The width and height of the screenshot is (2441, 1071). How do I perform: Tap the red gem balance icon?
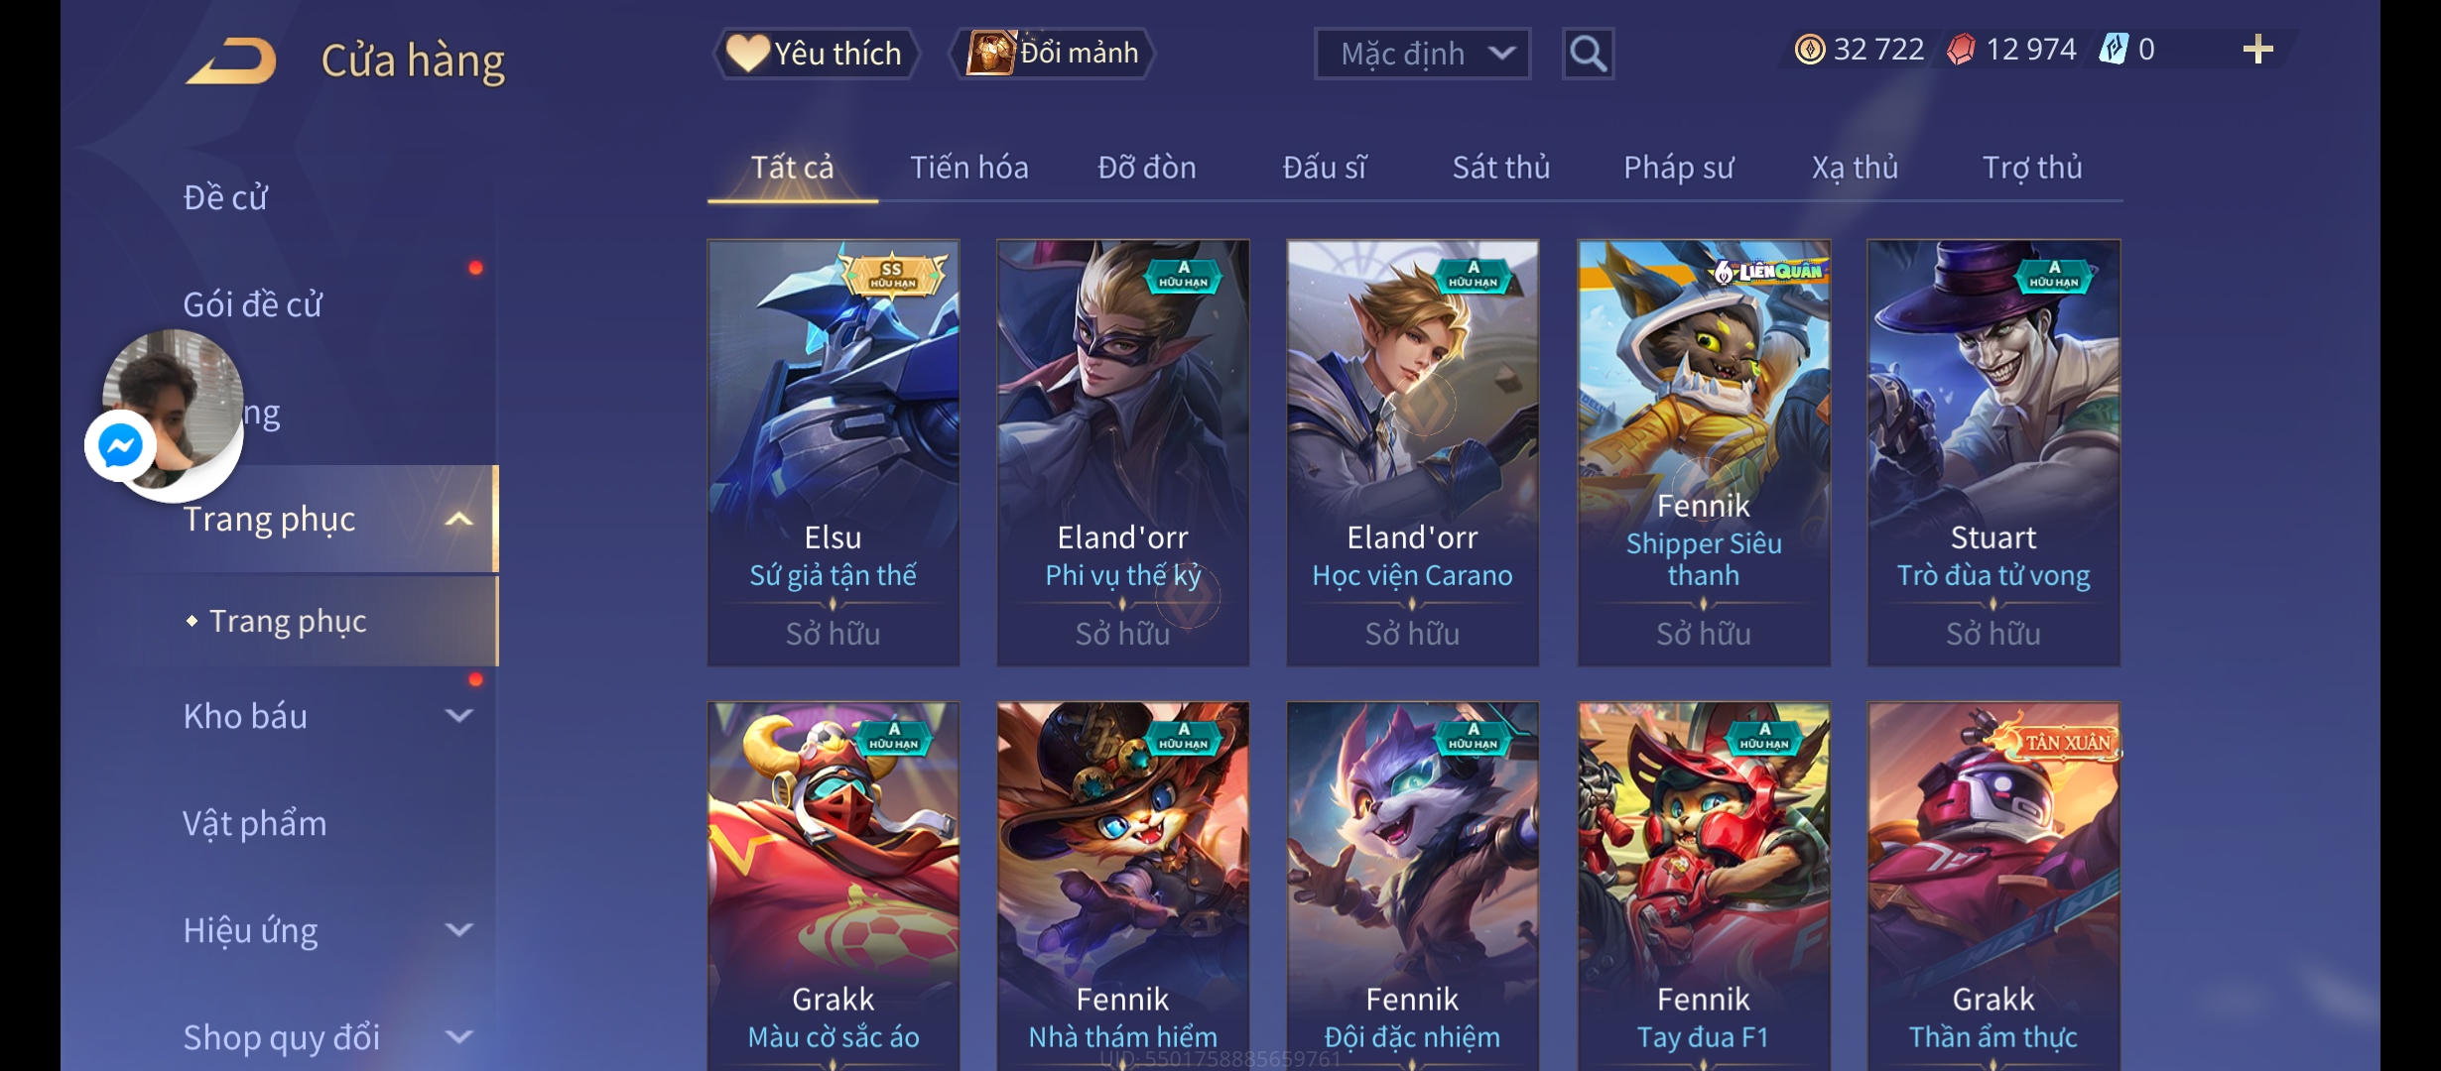tap(1961, 50)
